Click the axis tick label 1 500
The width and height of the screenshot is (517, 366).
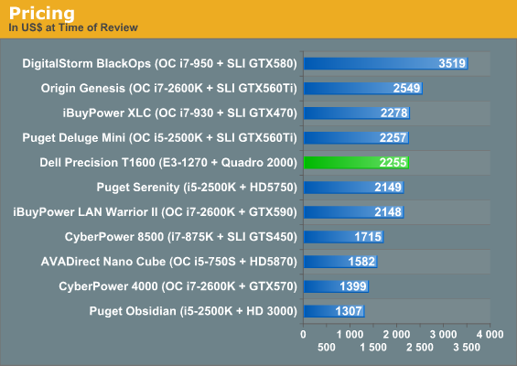pyautogui.click(x=373, y=347)
